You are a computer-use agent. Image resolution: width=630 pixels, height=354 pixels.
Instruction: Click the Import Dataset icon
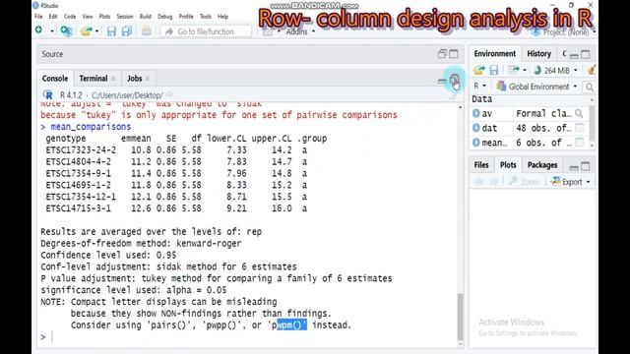click(514, 70)
